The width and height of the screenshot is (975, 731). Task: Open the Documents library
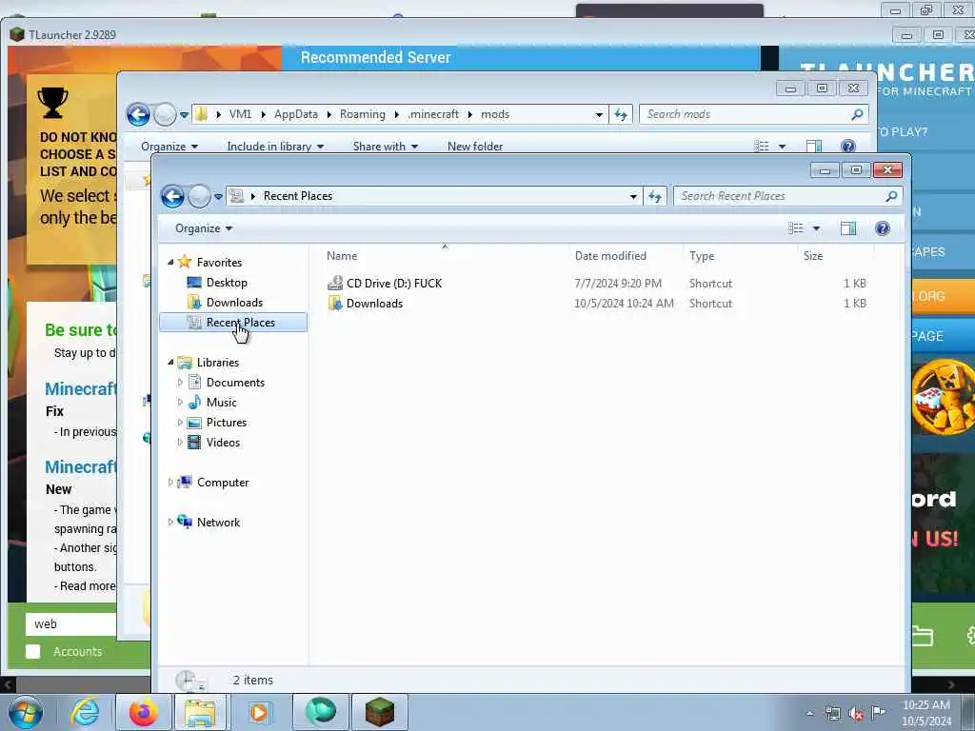coord(235,383)
